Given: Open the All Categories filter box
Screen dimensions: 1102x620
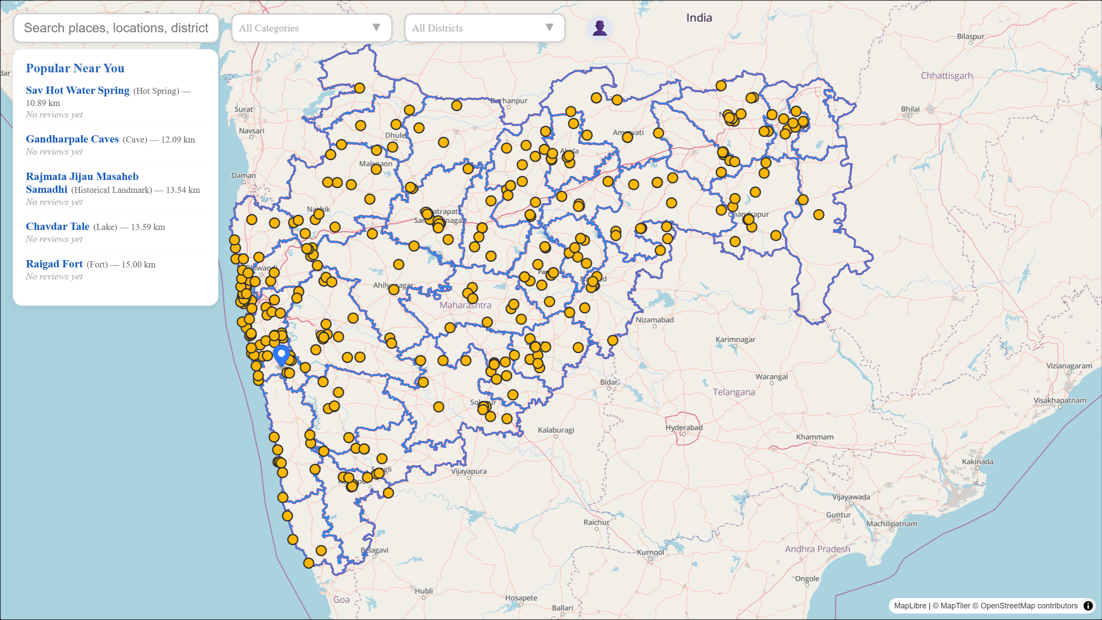Looking at the screenshot, I should [312, 28].
